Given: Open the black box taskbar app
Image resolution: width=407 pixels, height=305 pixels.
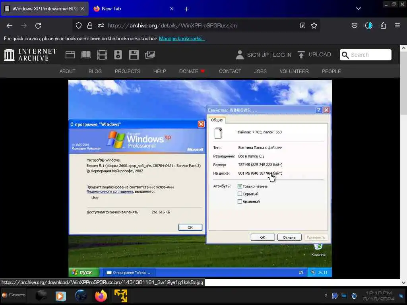Looking at the screenshot, I should [41, 295].
